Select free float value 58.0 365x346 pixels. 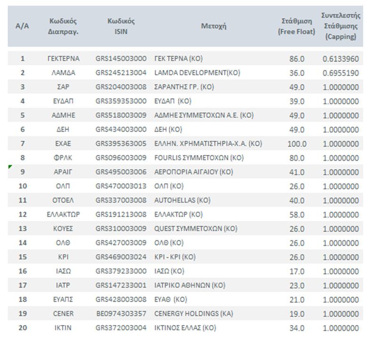tap(297, 215)
